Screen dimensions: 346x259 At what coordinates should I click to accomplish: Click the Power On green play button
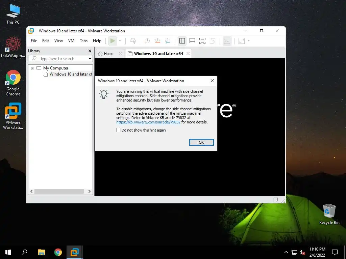click(x=113, y=41)
